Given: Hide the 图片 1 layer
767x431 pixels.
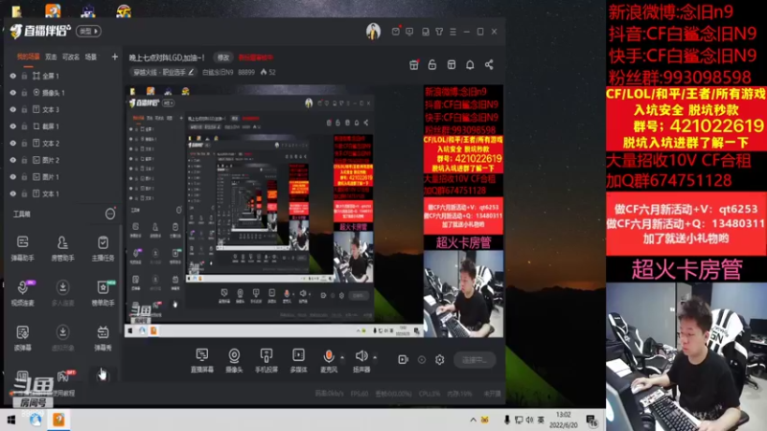Looking at the screenshot, I should 12,177.
